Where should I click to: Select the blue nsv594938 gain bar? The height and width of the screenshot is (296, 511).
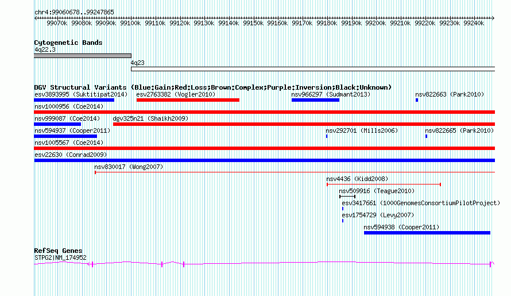click(427, 233)
